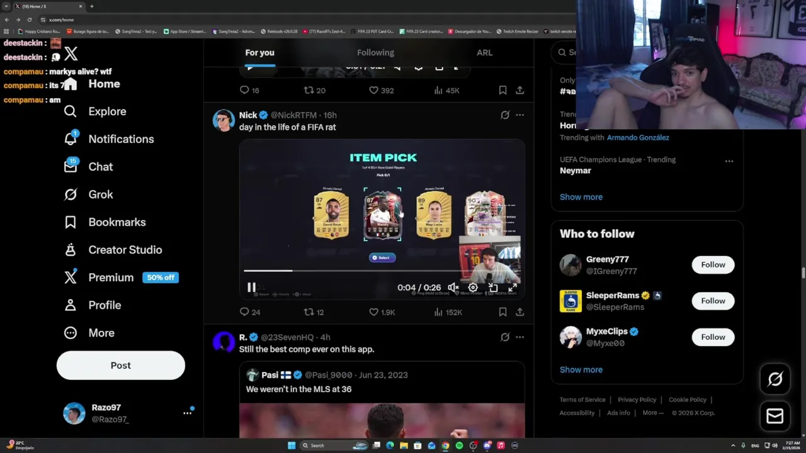Show more who-to-follow suggestions
Image resolution: width=806 pixels, height=453 pixels.
click(x=581, y=370)
